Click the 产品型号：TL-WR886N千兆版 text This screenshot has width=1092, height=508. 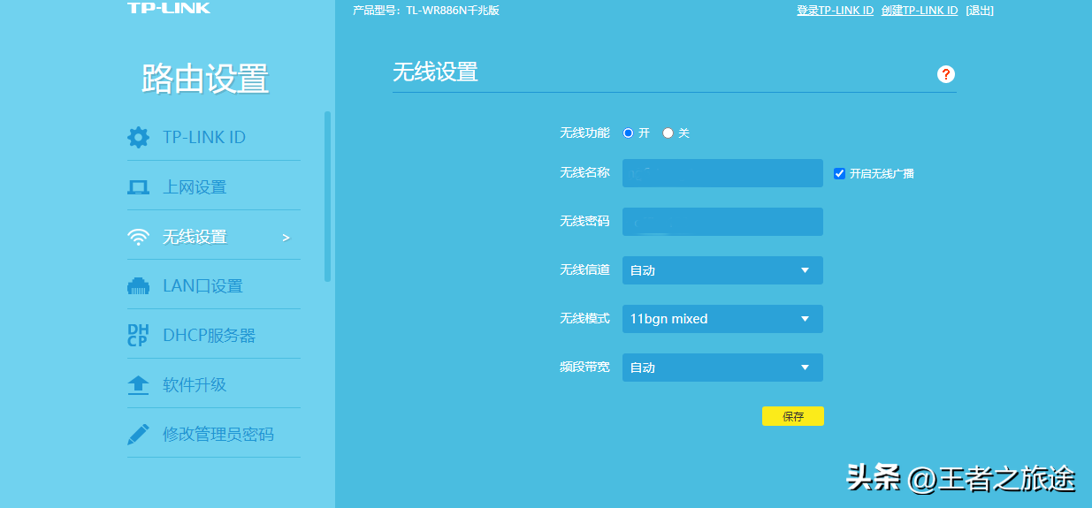[x=426, y=11]
